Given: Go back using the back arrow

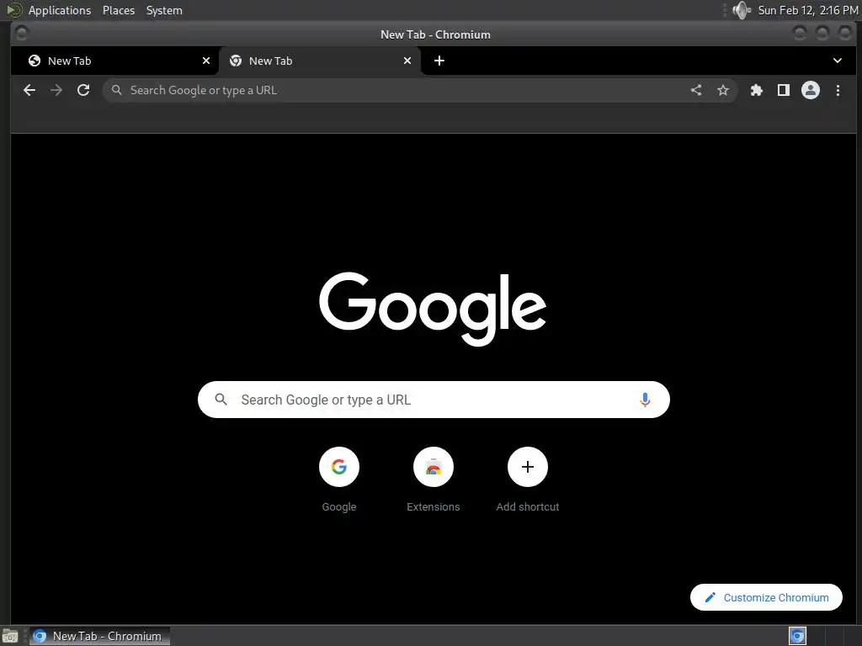Looking at the screenshot, I should pyautogui.click(x=29, y=90).
